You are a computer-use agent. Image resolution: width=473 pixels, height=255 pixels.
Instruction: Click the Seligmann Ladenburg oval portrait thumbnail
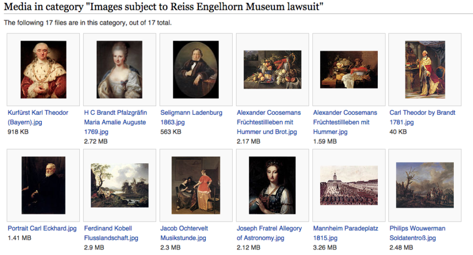click(196, 69)
